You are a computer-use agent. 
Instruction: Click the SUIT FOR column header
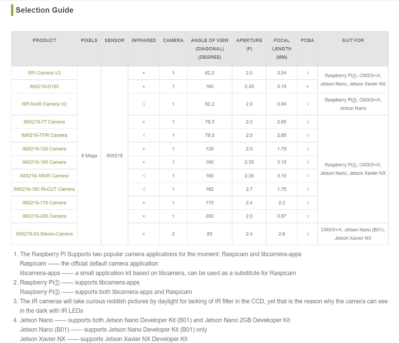click(x=353, y=40)
